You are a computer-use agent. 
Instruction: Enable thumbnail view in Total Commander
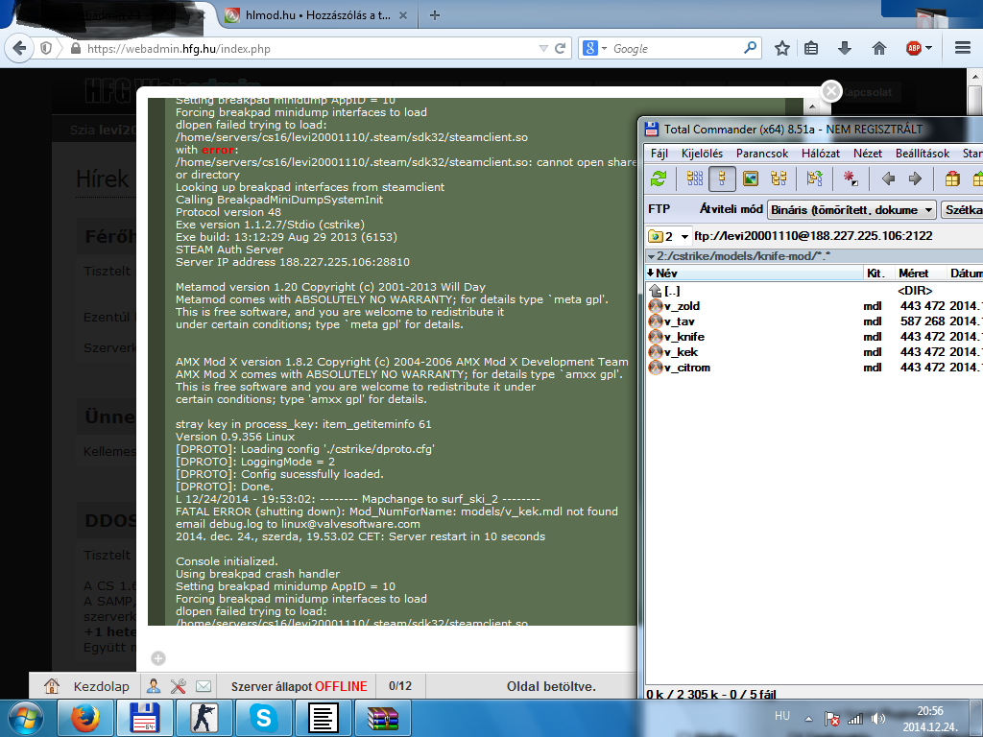tap(751, 178)
